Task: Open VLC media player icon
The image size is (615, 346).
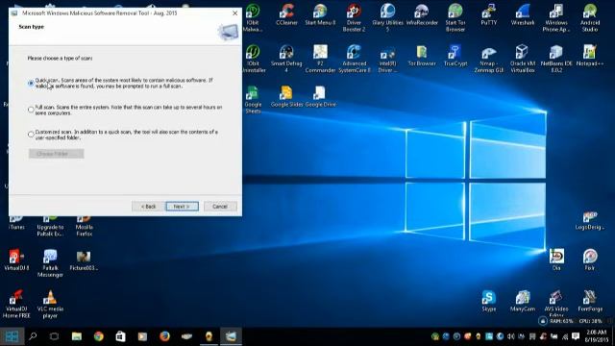Action: pos(50,304)
